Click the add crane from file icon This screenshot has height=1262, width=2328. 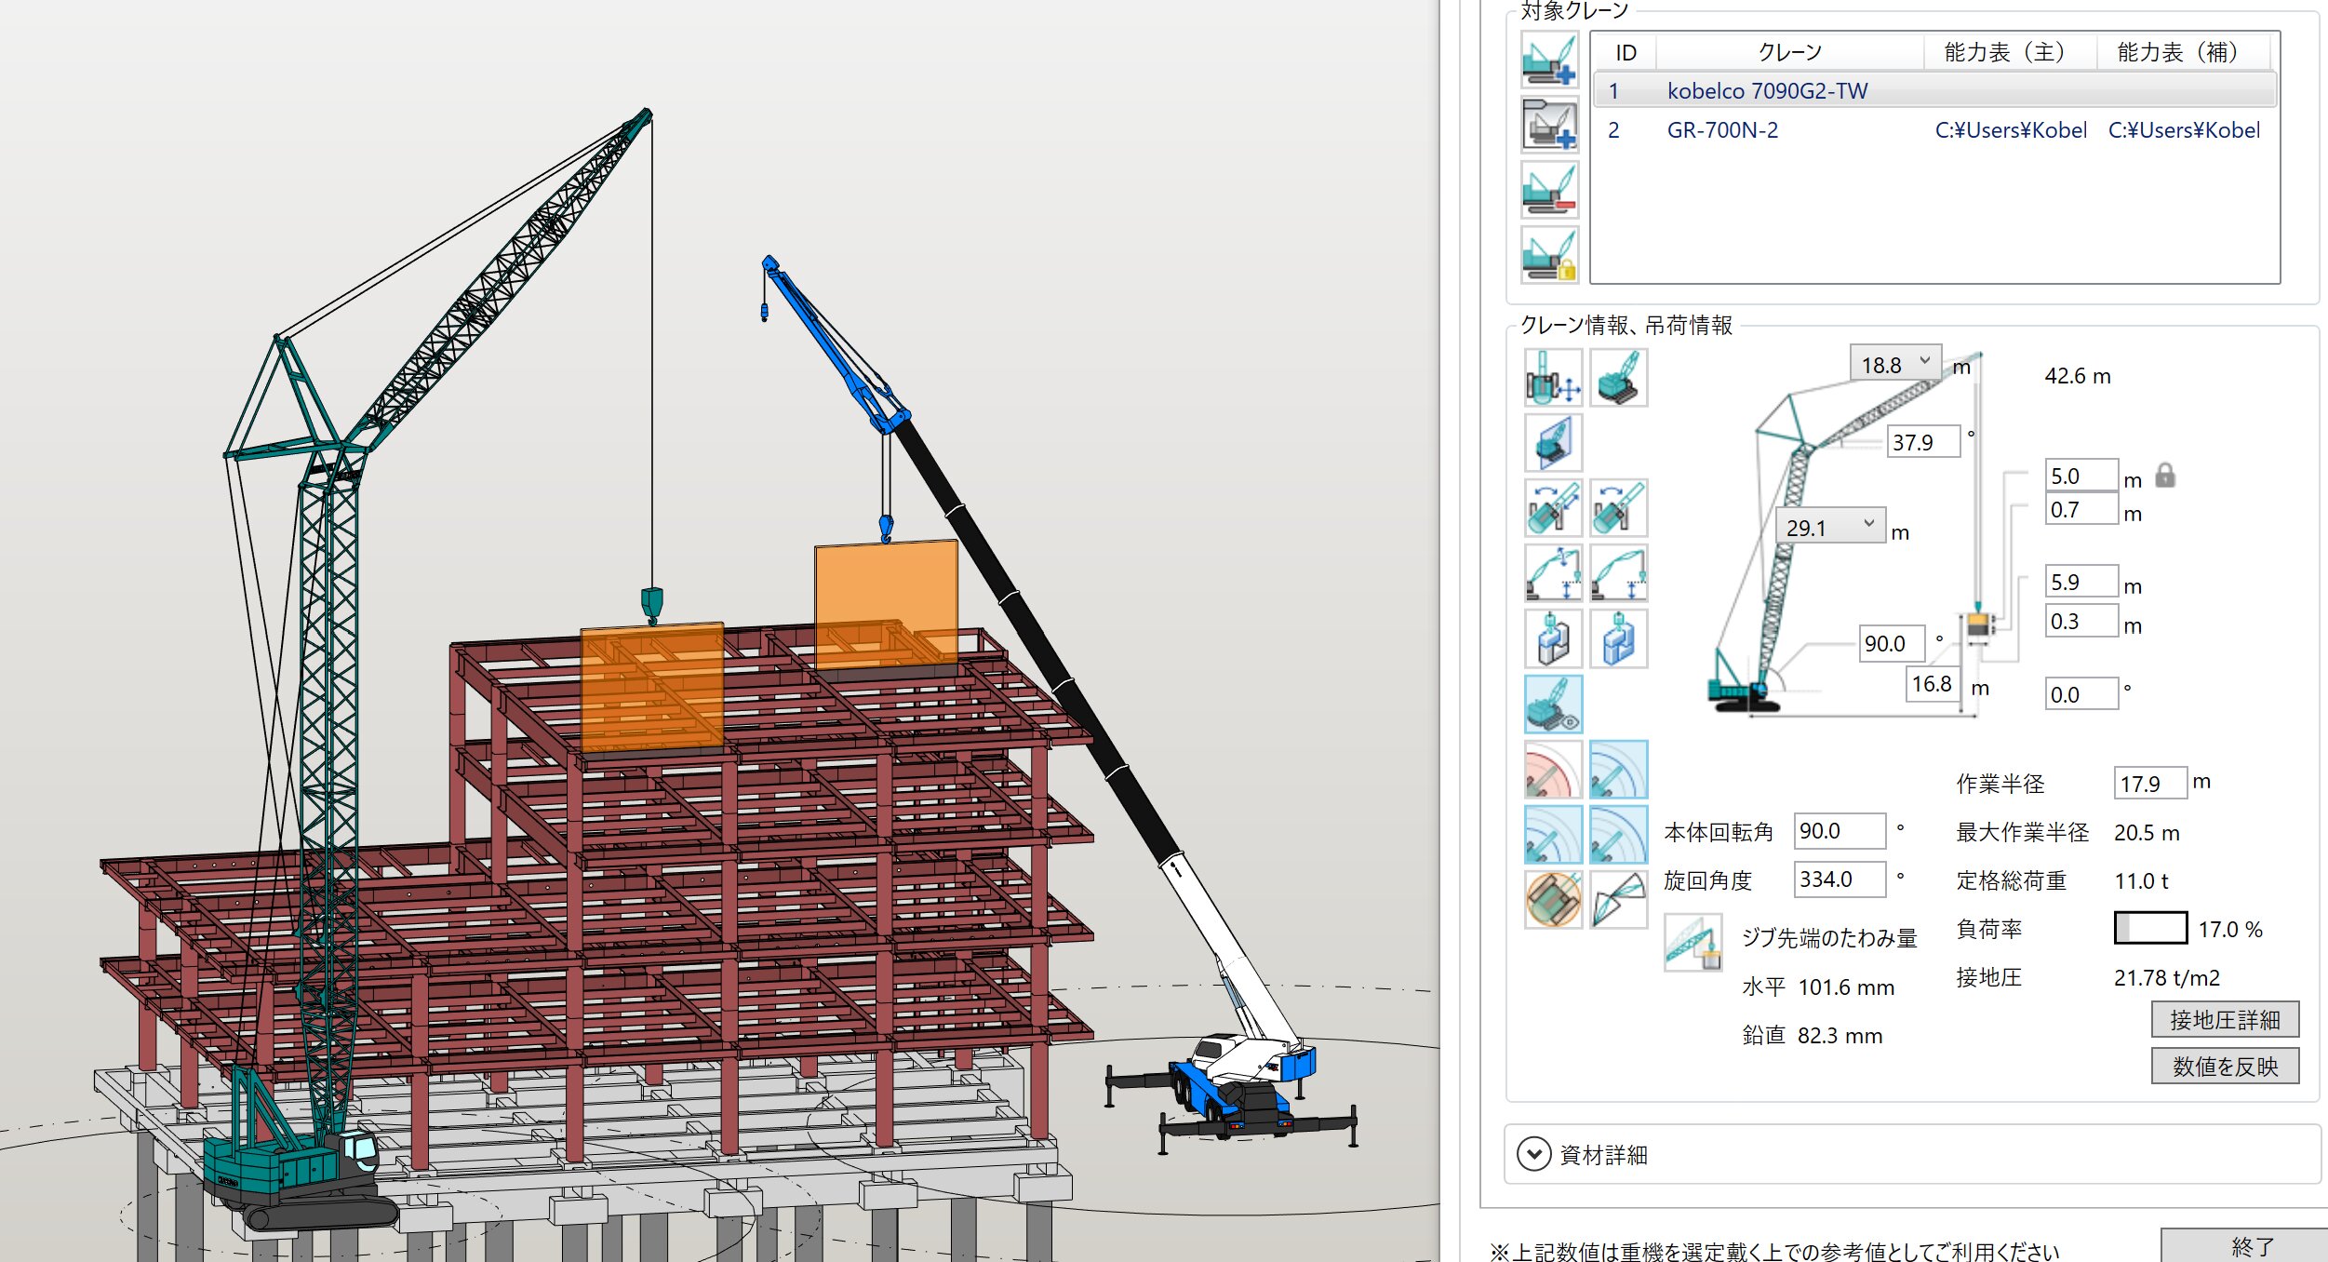click(1549, 125)
